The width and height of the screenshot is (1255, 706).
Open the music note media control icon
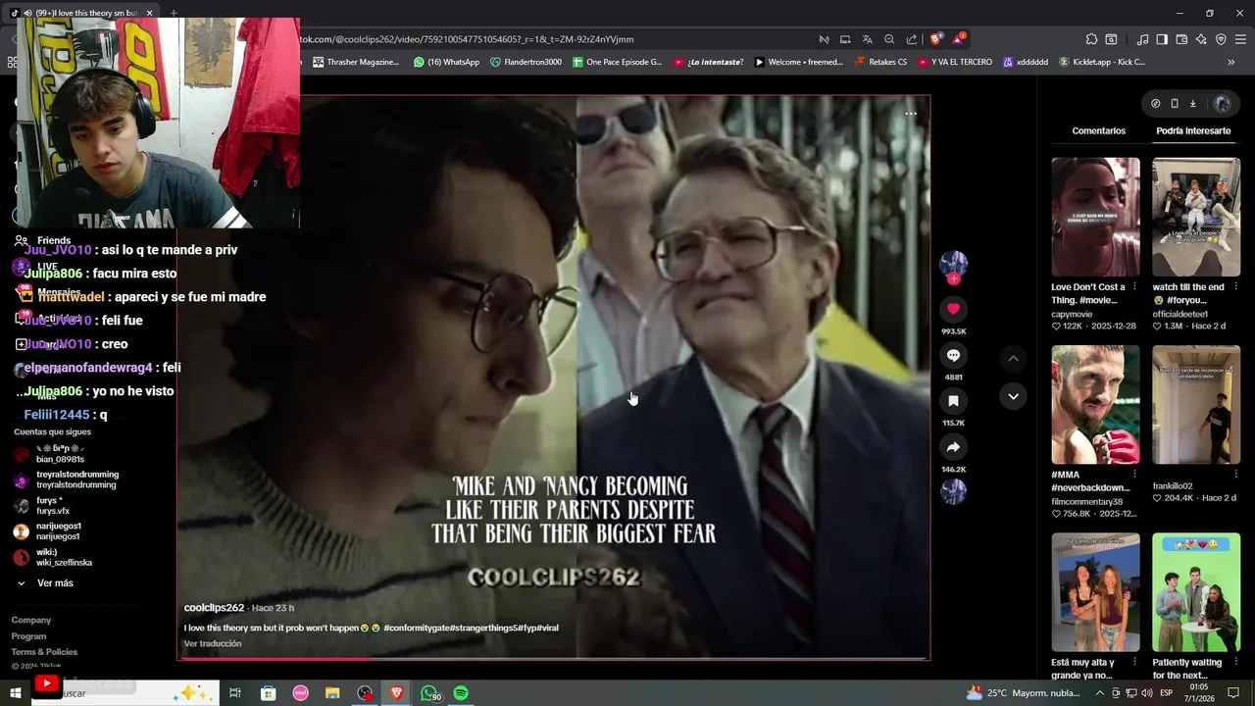click(1142, 39)
